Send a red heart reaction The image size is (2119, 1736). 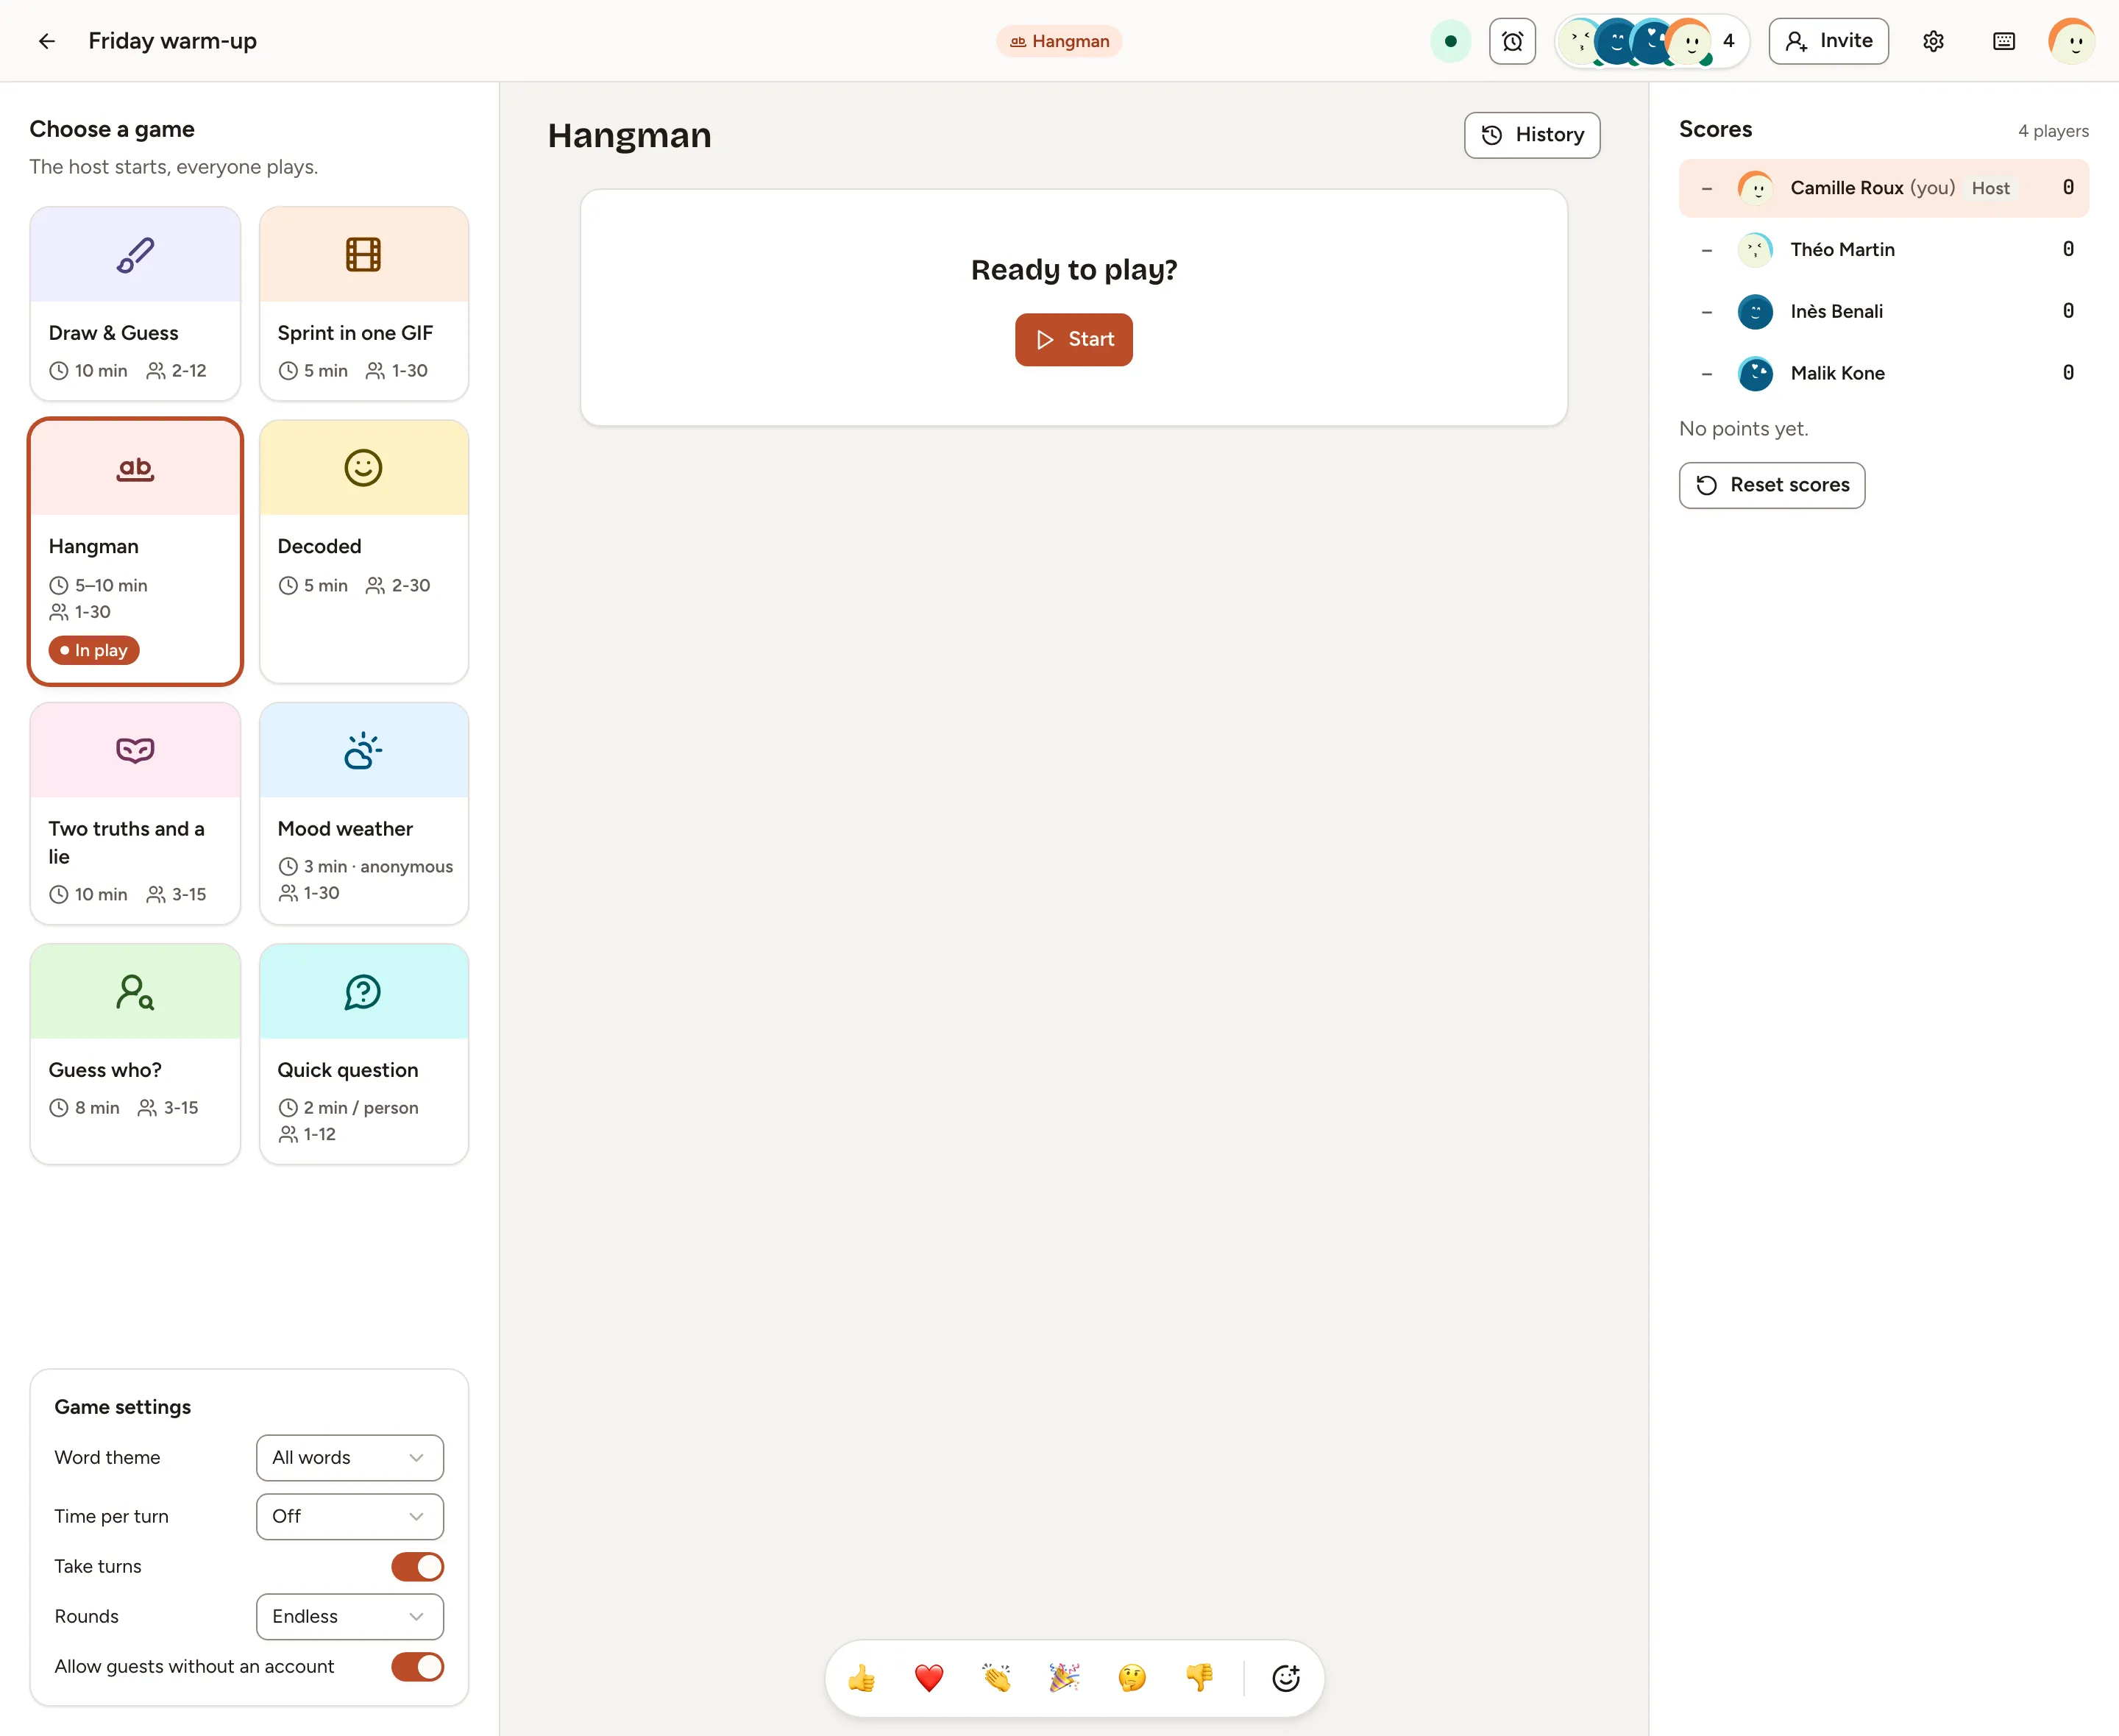pyautogui.click(x=929, y=1678)
